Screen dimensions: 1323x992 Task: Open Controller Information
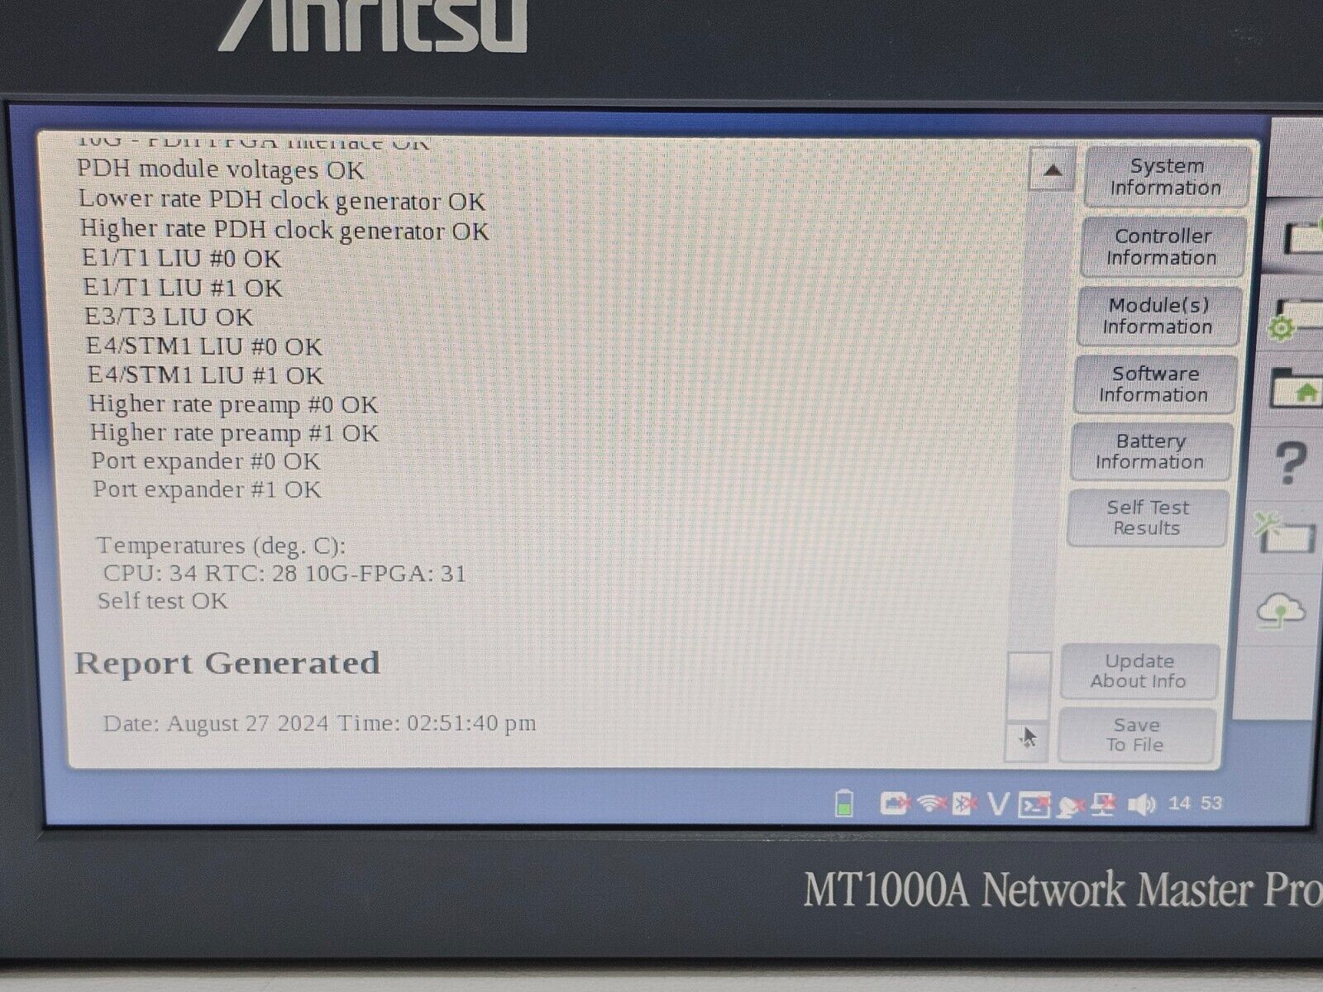1163,246
